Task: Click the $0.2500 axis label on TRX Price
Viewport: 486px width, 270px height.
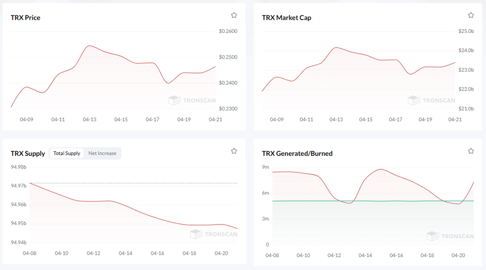Action: (x=228, y=57)
